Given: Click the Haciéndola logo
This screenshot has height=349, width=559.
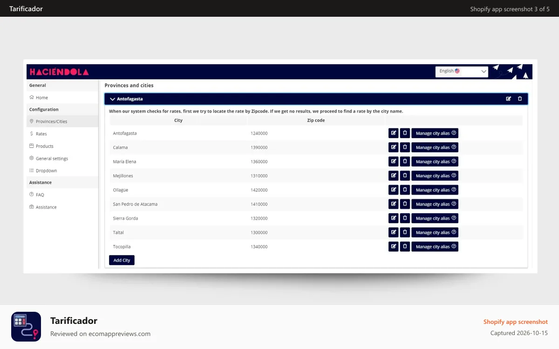Looking at the screenshot, I should point(59,72).
